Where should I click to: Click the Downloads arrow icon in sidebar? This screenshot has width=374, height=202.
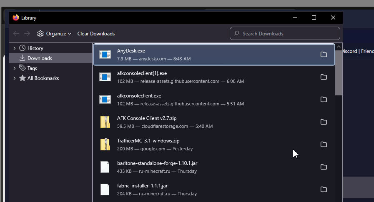point(22,58)
